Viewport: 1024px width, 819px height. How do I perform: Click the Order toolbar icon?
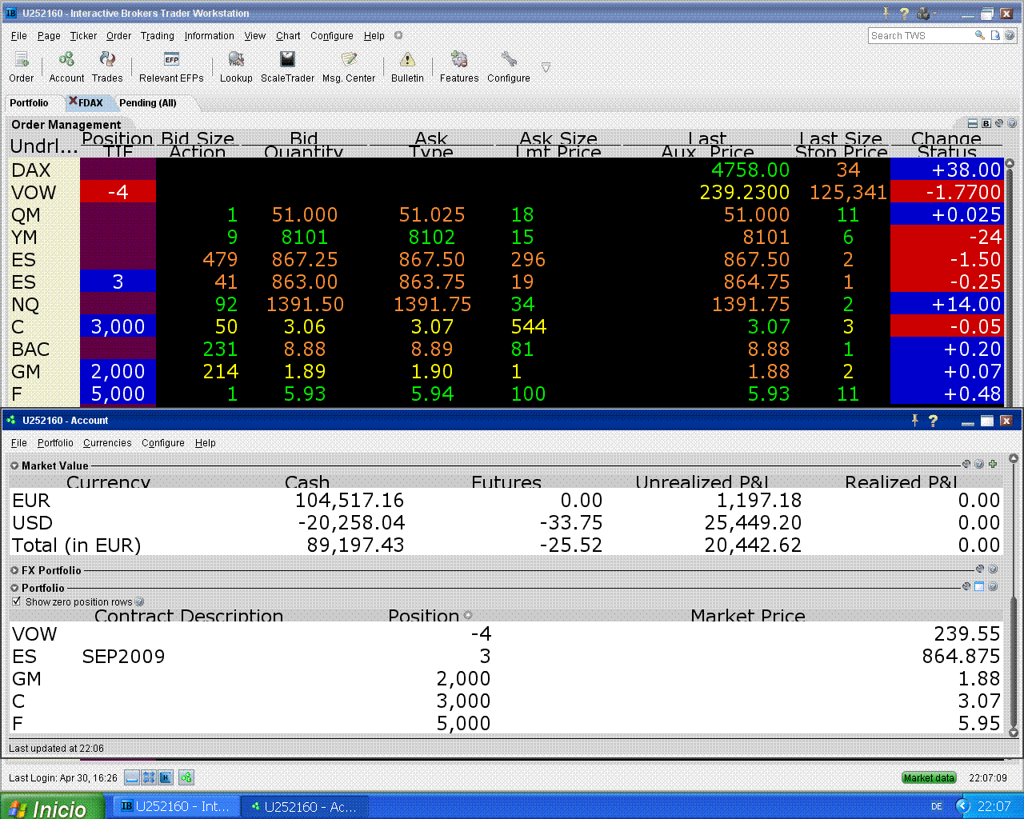coord(22,61)
